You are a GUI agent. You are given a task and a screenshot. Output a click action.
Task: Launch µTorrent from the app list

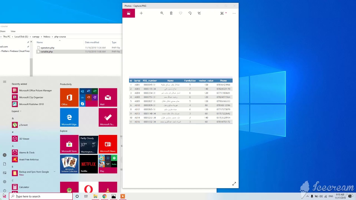[x=20, y=125]
